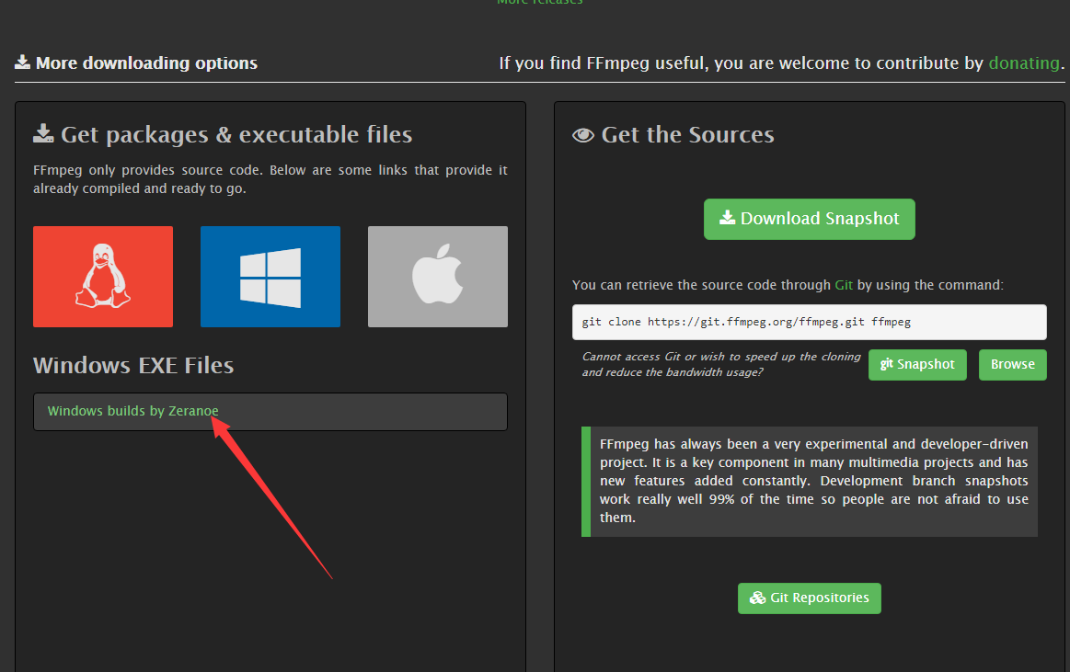Select the Linux penguin icon tile

pyautogui.click(x=103, y=277)
